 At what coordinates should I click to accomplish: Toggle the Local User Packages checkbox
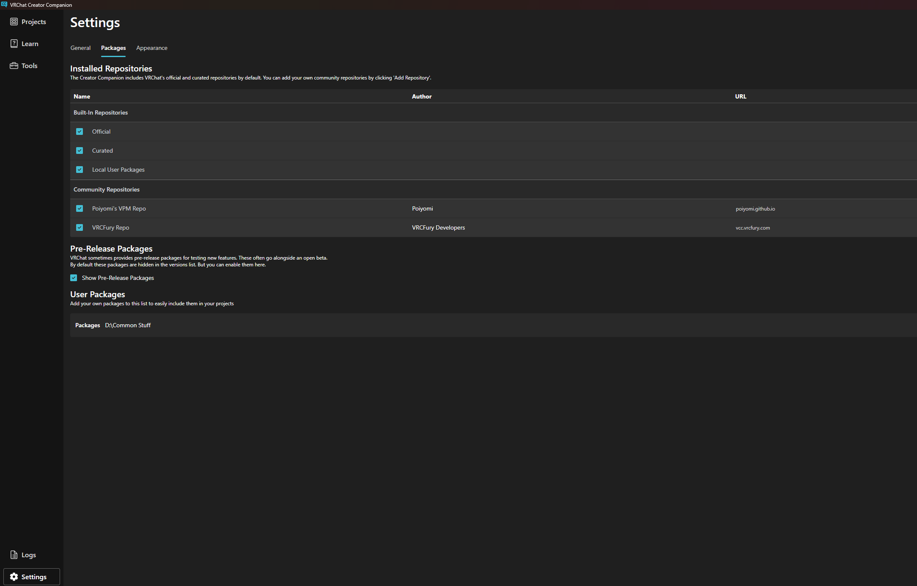[x=80, y=170]
